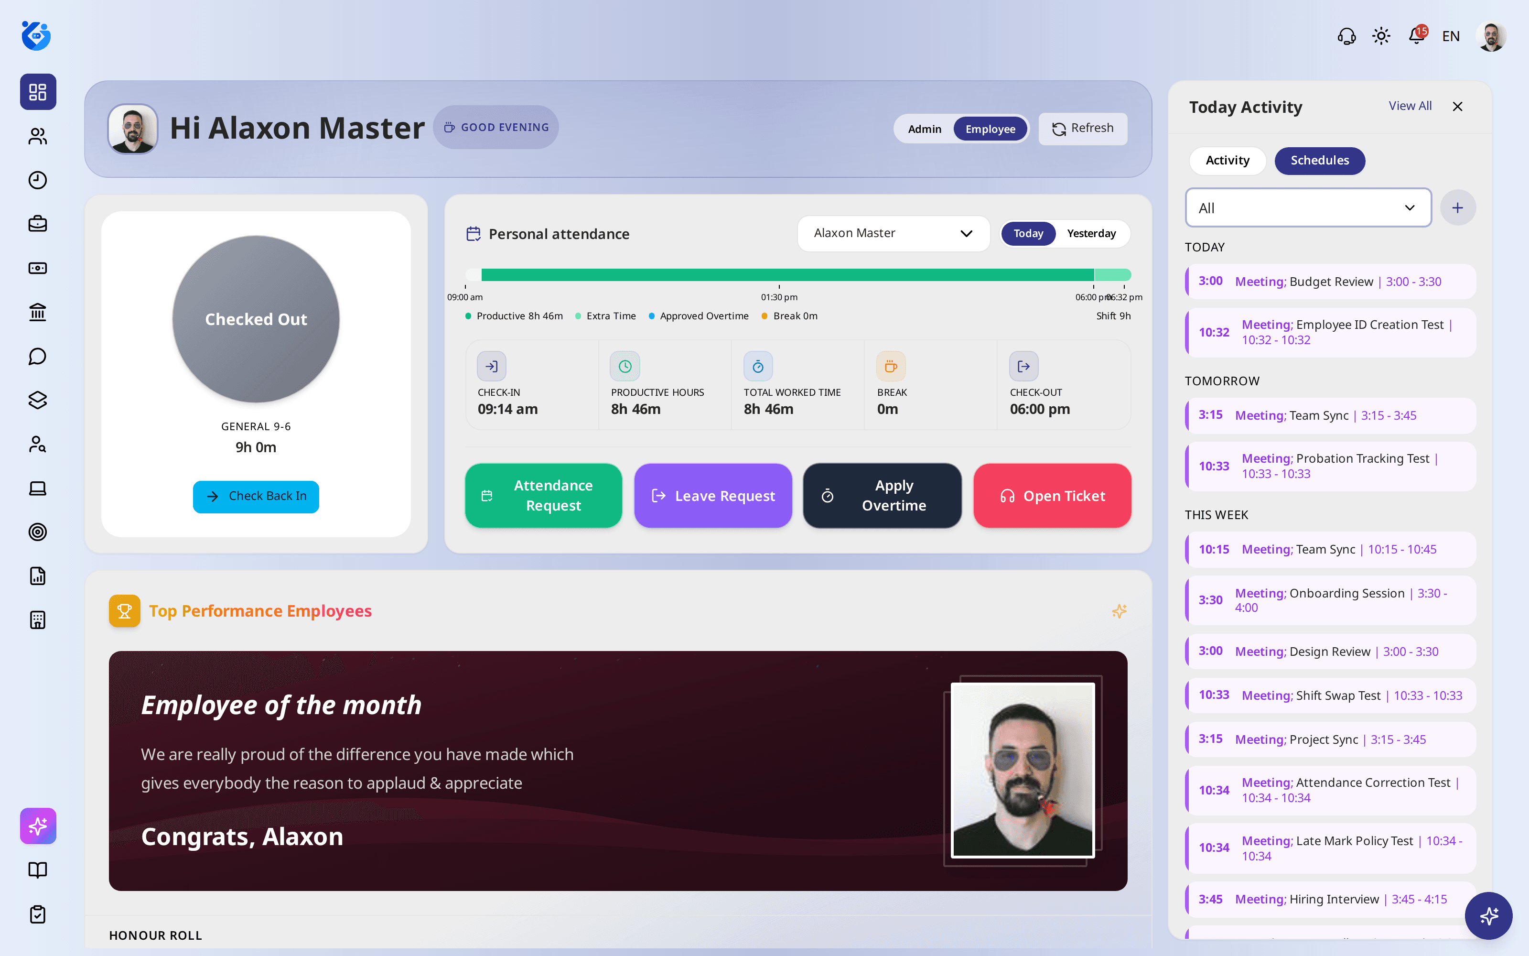Open the All schedules filter dropdown

1308,207
